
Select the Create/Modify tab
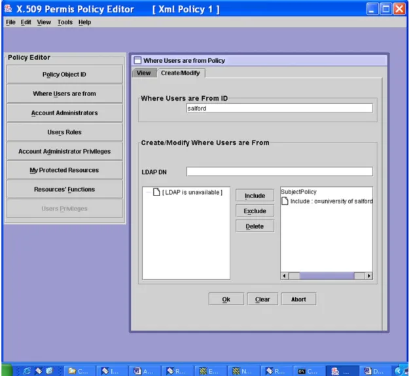pos(181,73)
